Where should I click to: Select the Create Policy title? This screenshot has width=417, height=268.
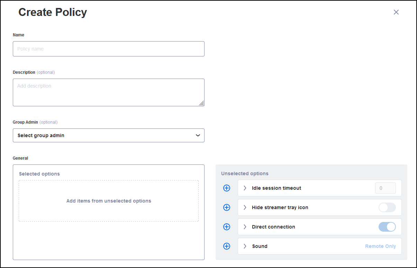tap(53, 12)
